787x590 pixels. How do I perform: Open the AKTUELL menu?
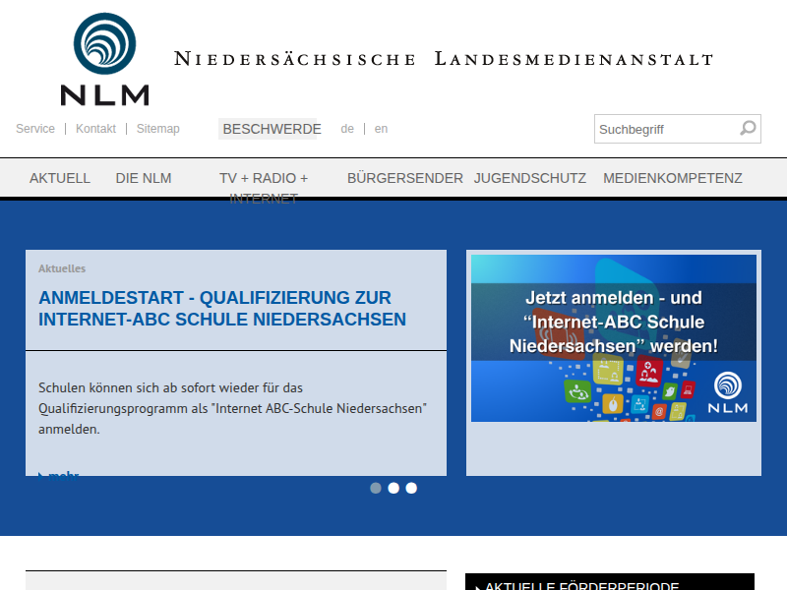point(60,178)
